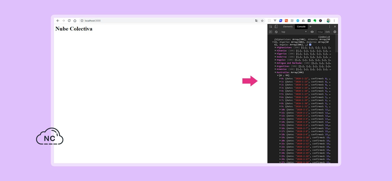The width and height of the screenshot is (392, 181).
Task: Create a live expression with eye icon
Action: click(x=312, y=32)
